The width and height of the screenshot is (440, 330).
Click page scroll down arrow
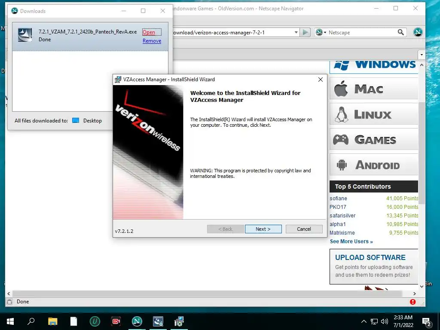point(422,287)
